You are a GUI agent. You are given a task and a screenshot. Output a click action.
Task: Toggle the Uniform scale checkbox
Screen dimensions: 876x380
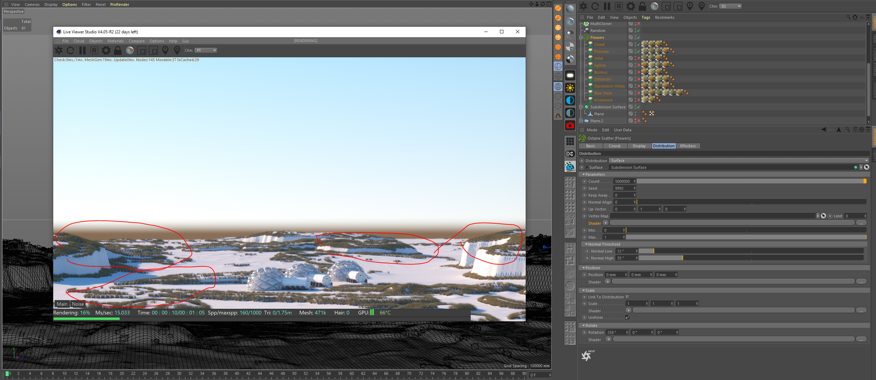627,317
